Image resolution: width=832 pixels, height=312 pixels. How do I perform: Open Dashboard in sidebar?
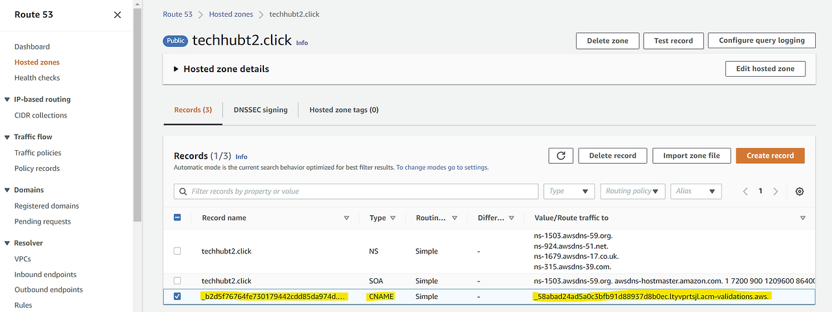pyautogui.click(x=32, y=47)
